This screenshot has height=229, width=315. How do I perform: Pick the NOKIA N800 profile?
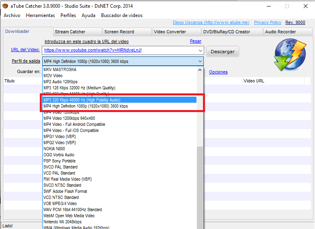tap(120, 149)
